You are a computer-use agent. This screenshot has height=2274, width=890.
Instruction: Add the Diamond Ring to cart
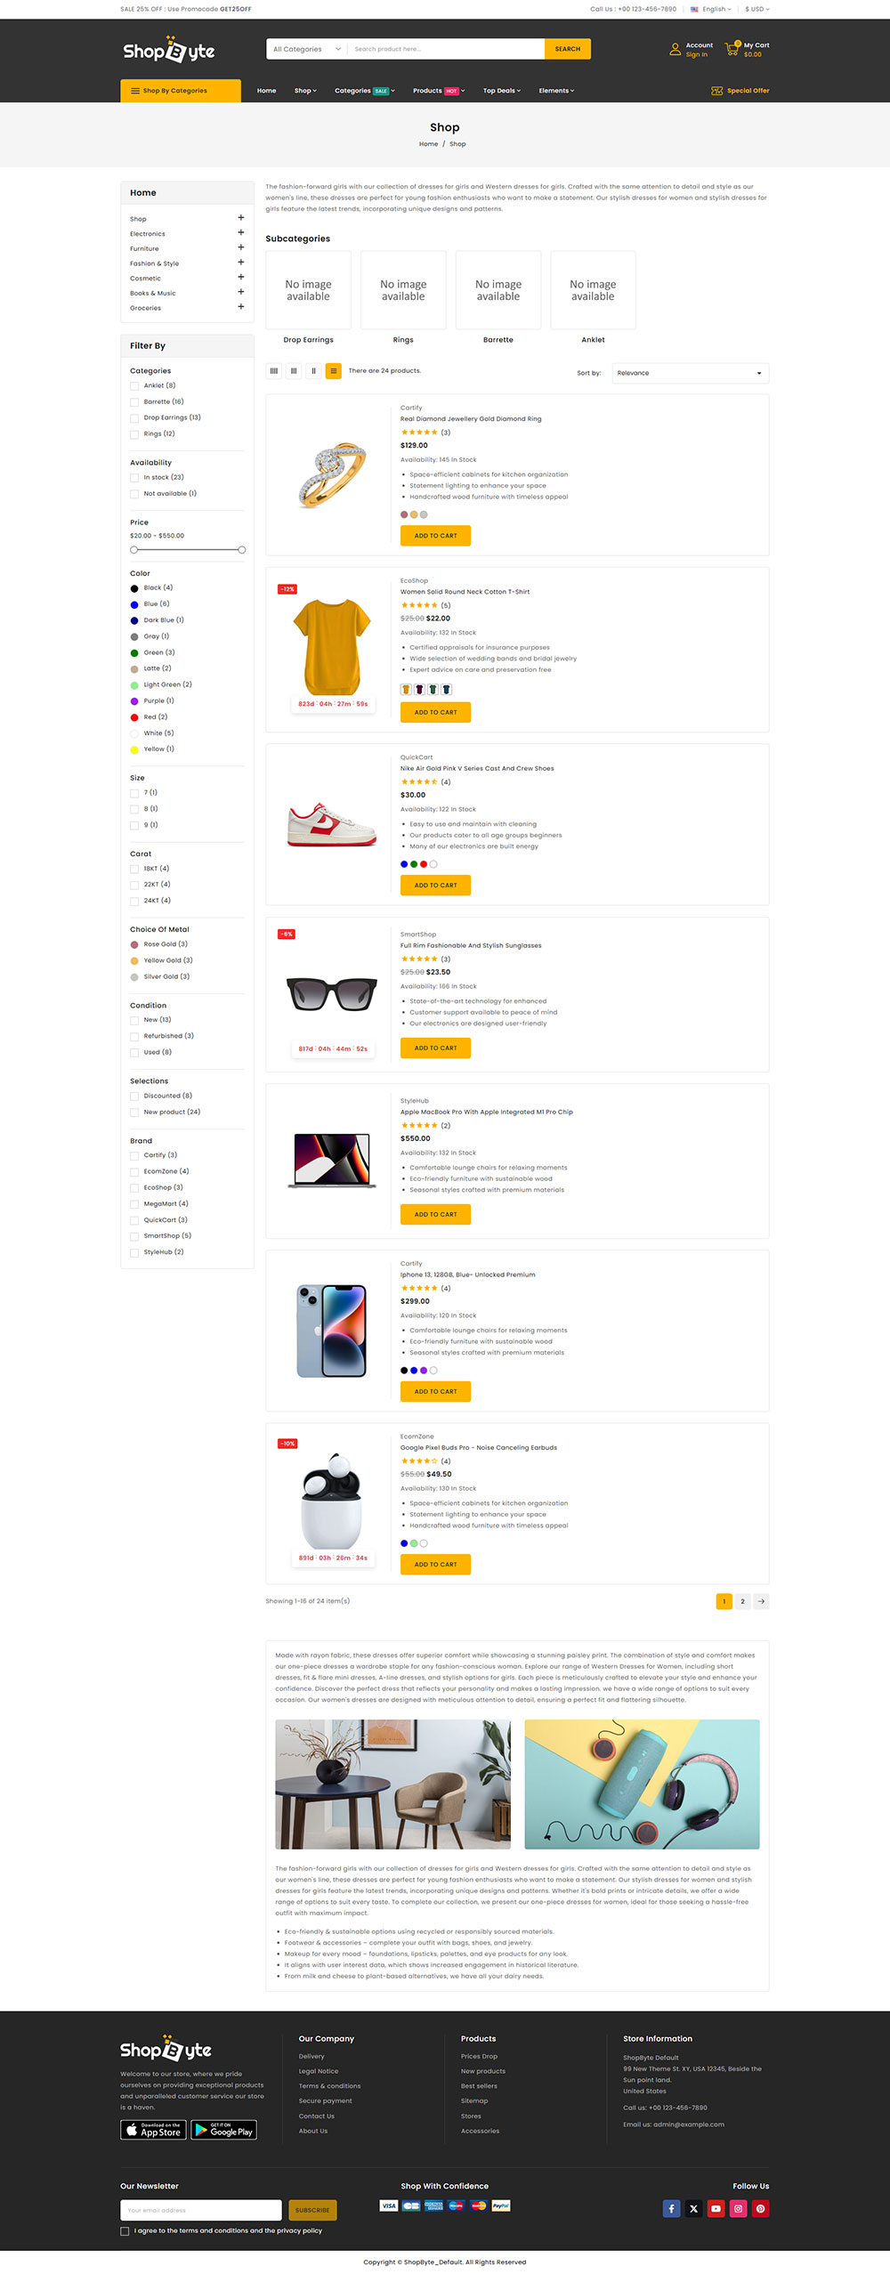435,536
